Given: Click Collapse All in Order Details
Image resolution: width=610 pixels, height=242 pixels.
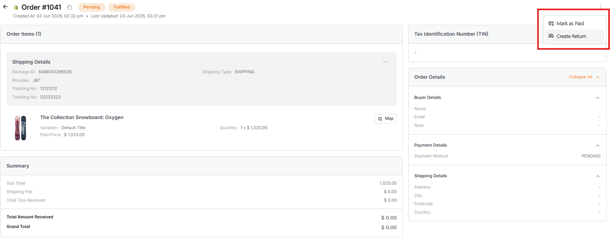Looking at the screenshot, I should pyautogui.click(x=584, y=77).
